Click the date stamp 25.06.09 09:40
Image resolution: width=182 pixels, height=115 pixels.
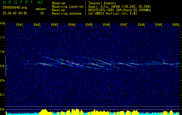pos(15,13)
